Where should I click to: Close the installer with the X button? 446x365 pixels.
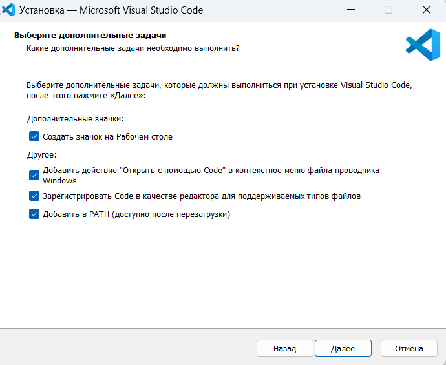point(427,10)
